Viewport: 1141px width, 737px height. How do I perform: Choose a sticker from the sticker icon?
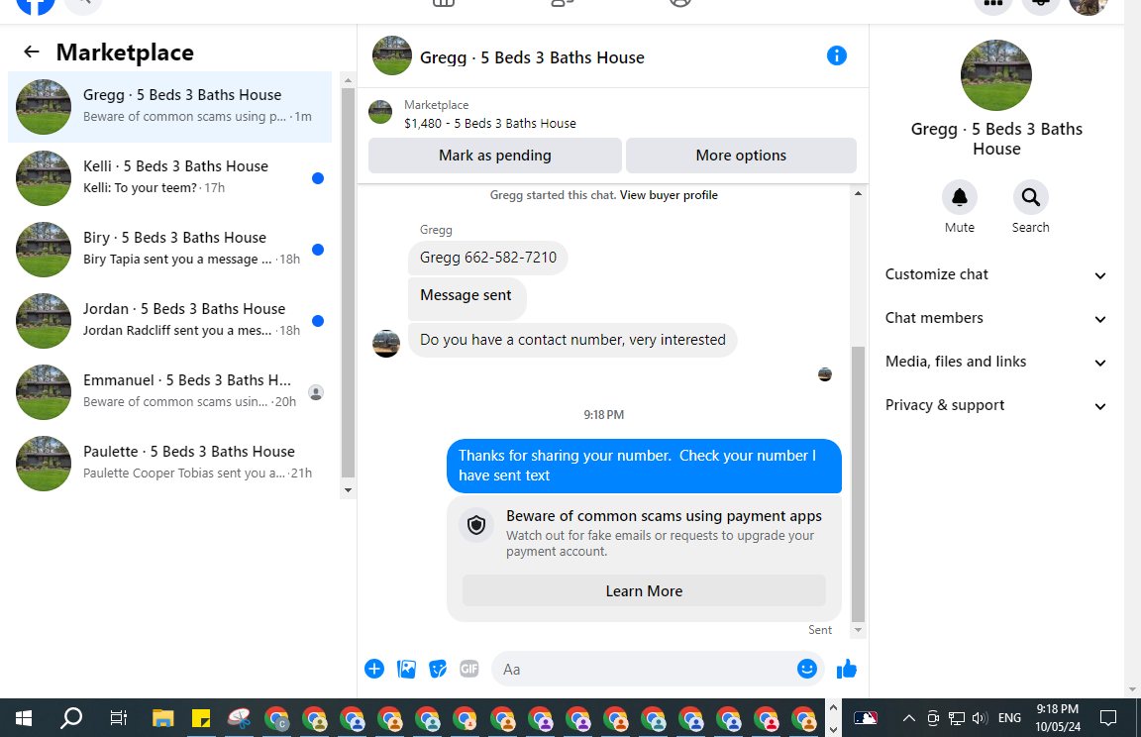pyautogui.click(x=438, y=669)
